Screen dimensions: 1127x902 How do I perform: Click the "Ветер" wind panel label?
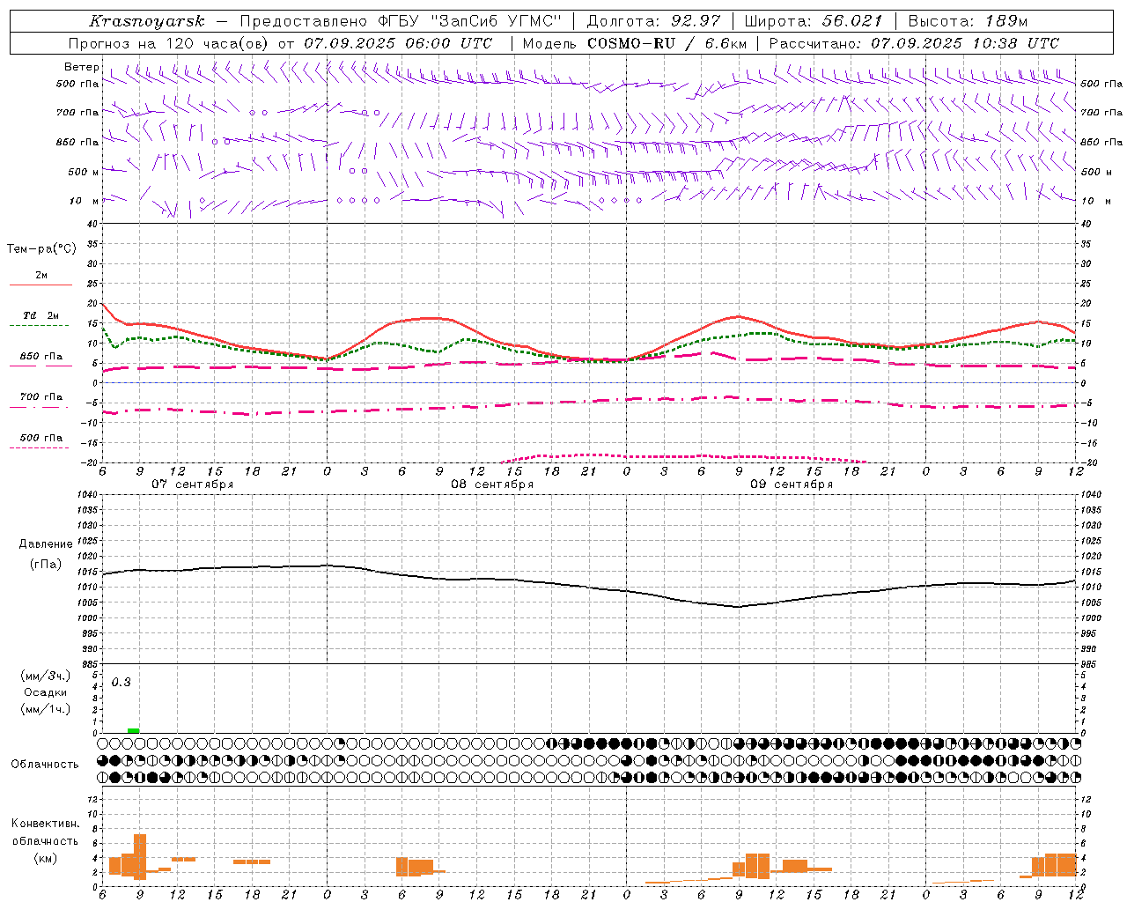82,67
